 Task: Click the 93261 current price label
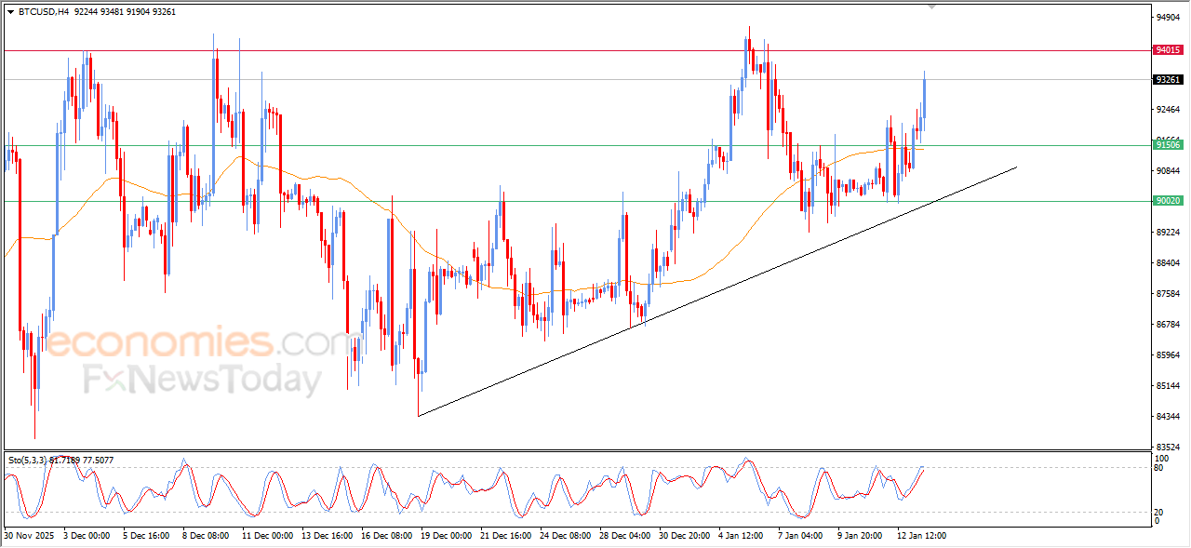[x=1168, y=80]
